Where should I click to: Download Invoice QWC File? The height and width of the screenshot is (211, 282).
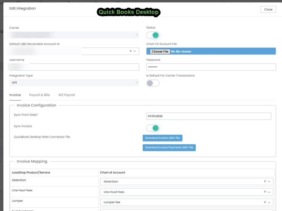(162, 138)
